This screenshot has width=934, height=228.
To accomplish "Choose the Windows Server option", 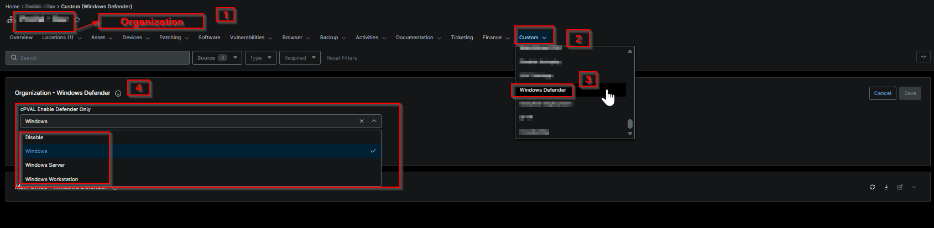I will (x=201, y=165).
